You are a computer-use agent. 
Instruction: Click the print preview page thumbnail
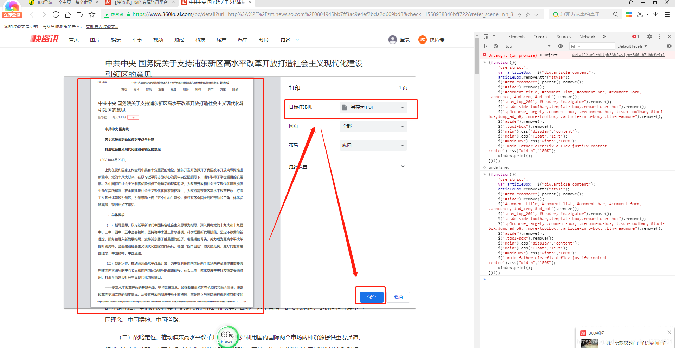[x=172, y=192]
